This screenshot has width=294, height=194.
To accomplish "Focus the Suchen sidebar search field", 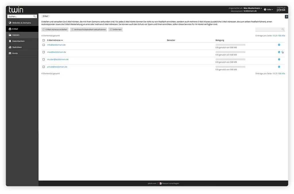I will pyautogui.click(x=20, y=16).
